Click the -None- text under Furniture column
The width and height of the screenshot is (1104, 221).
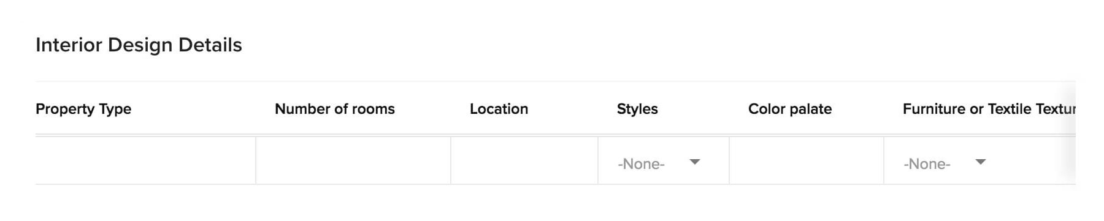point(927,164)
